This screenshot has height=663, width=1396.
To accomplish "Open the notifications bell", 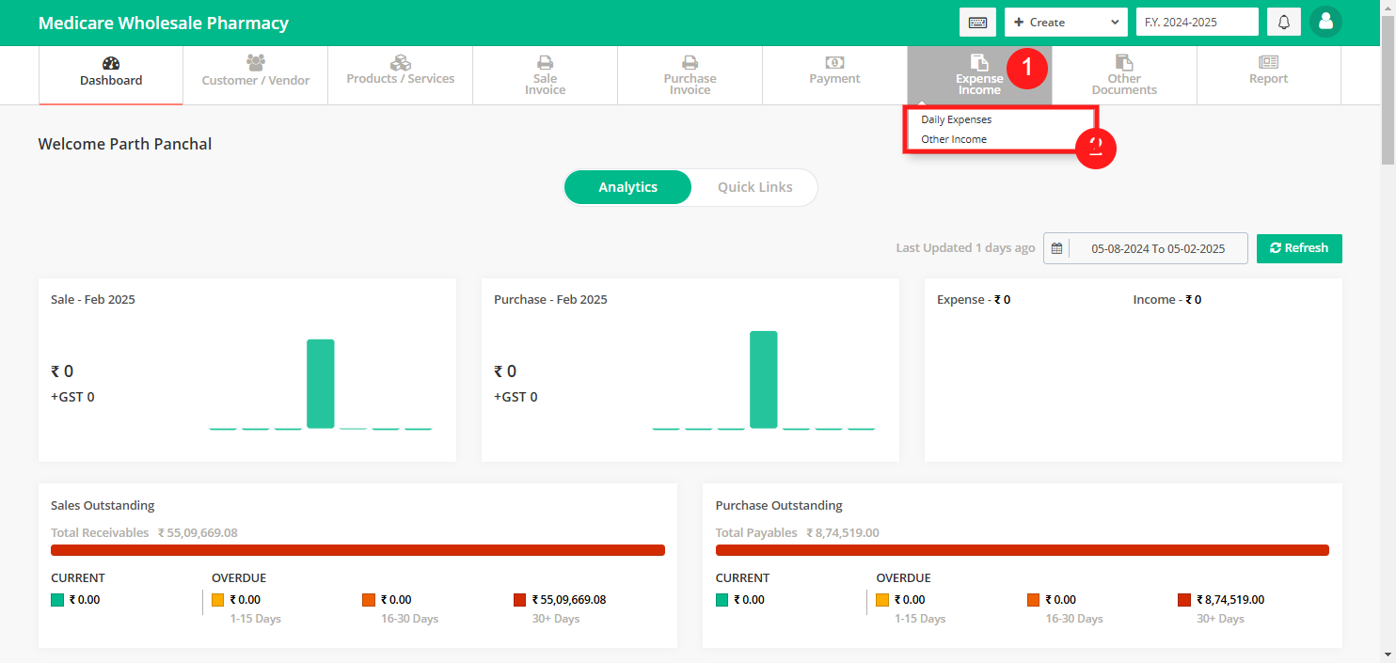I will pyautogui.click(x=1283, y=22).
